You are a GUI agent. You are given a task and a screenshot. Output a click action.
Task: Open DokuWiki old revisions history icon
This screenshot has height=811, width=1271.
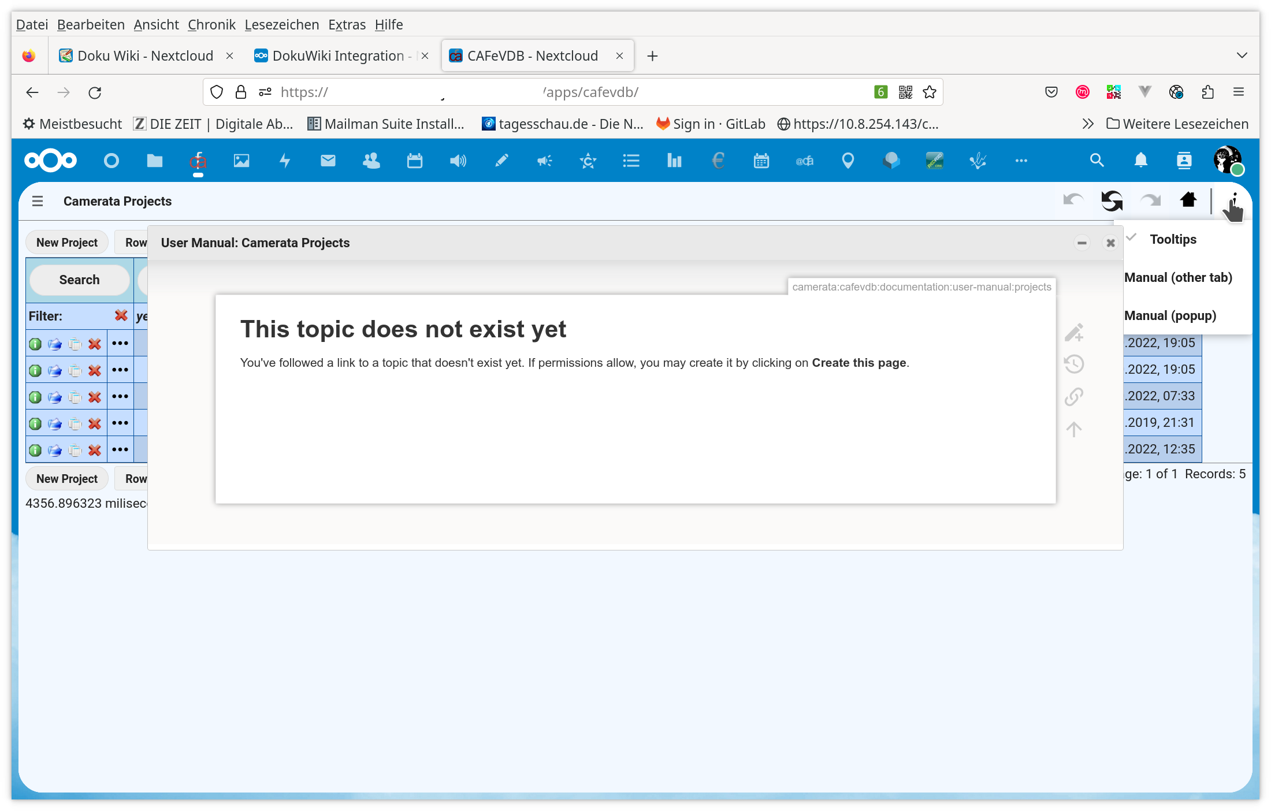pos(1074,364)
